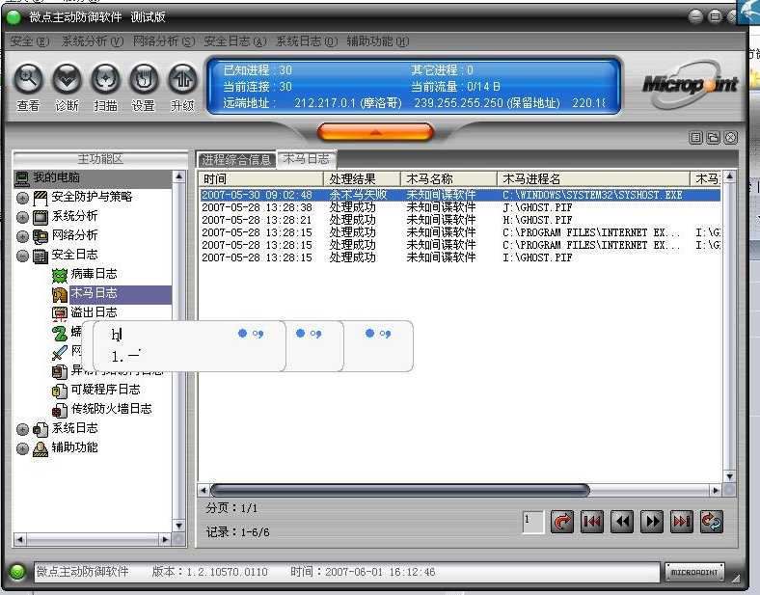Click the sword network attack log icon
This screenshot has width=760, height=595.
click(x=59, y=353)
